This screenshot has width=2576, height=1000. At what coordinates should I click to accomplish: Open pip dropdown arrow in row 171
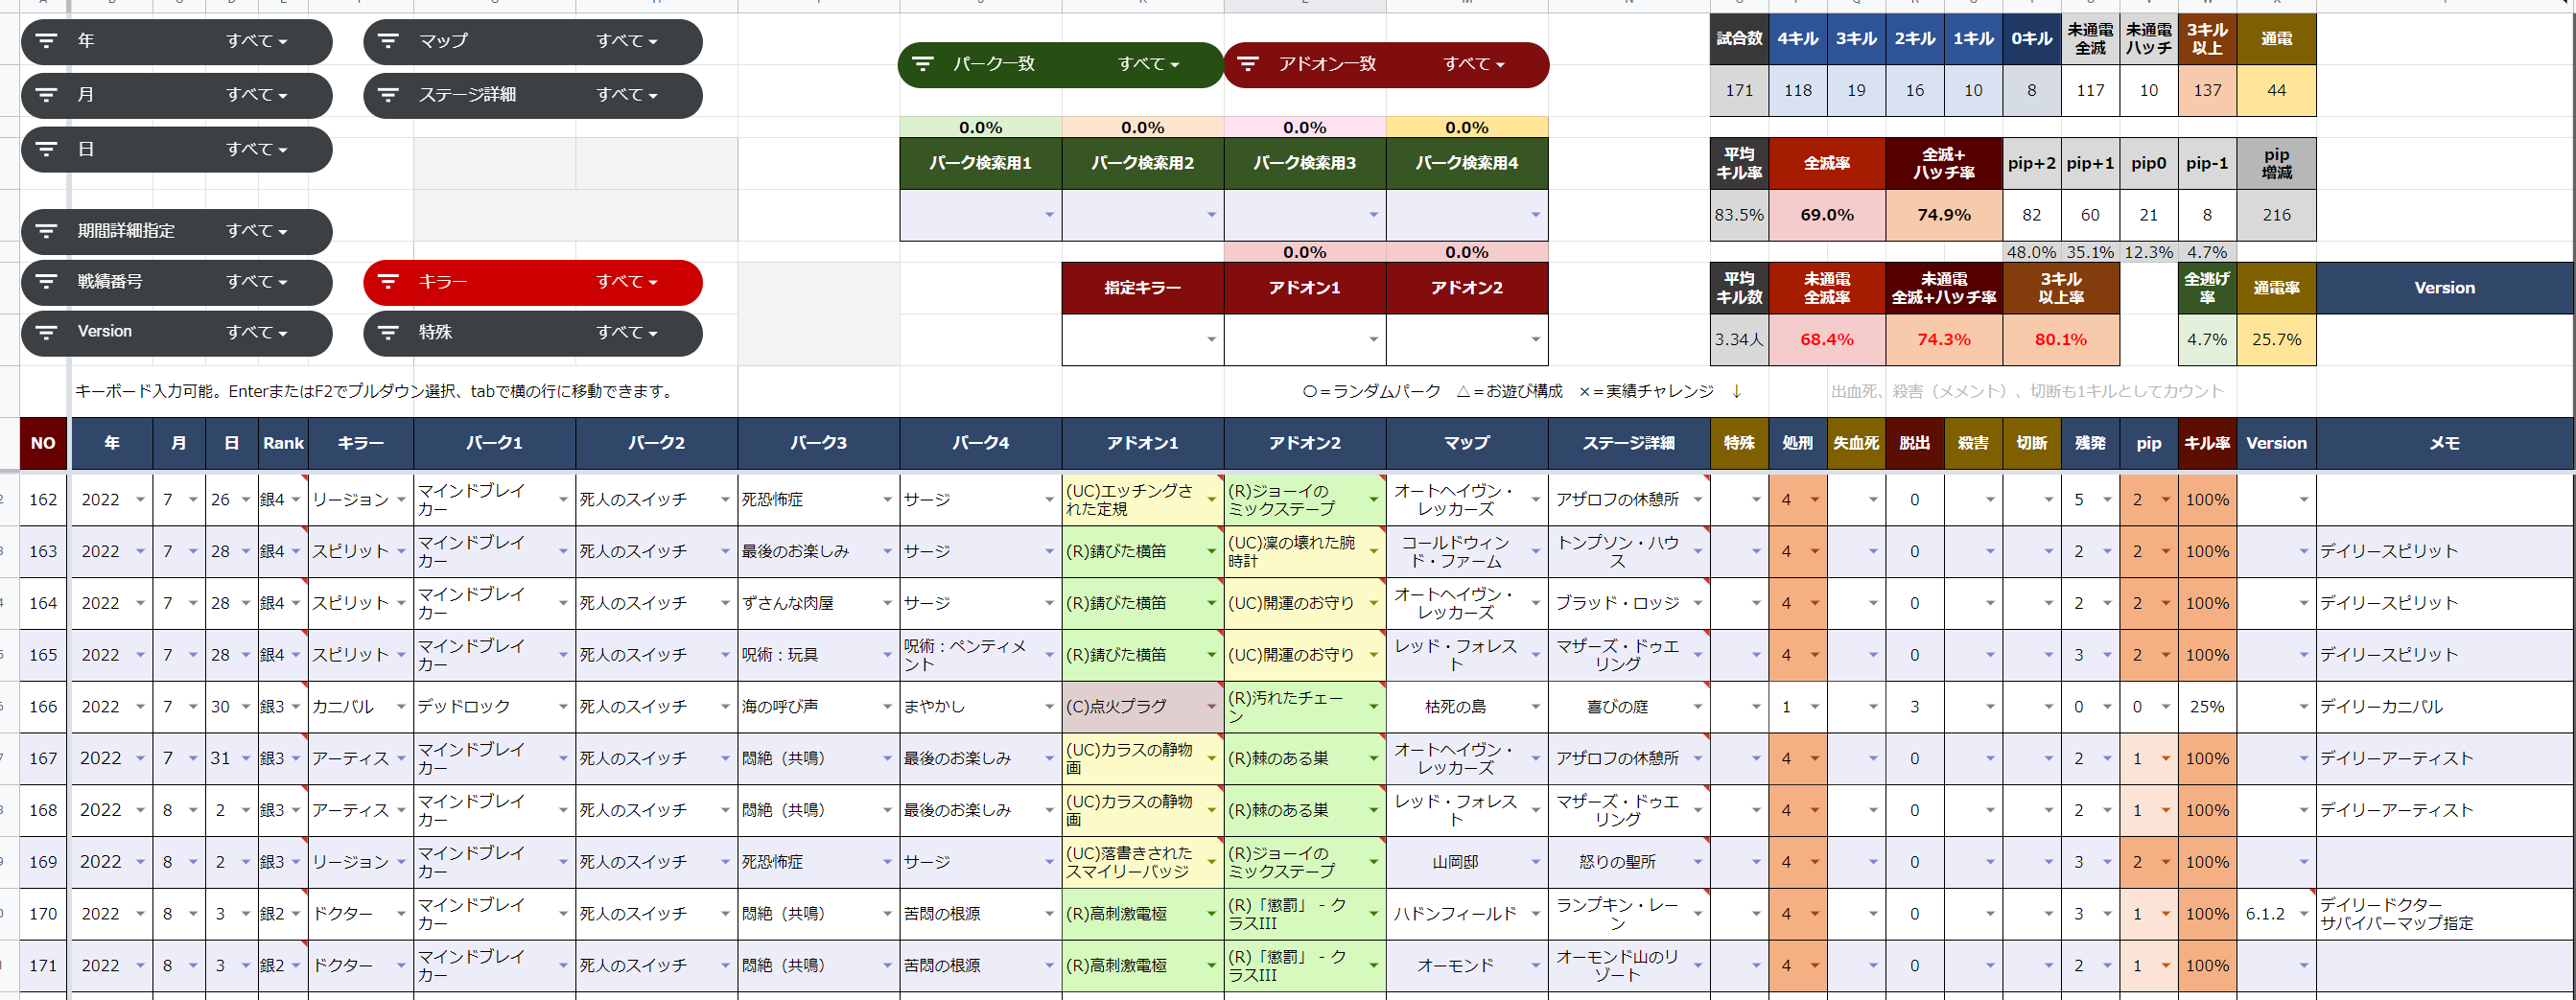point(2165,966)
